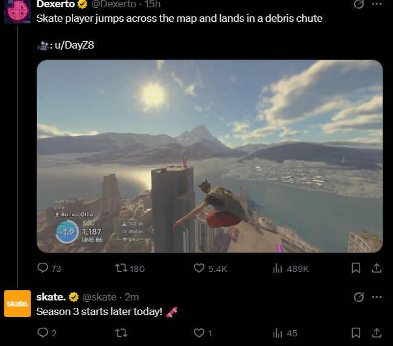Image resolution: width=393 pixels, height=346 pixels.
Task: Open the skate. profile avatar
Action: (x=18, y=304)
